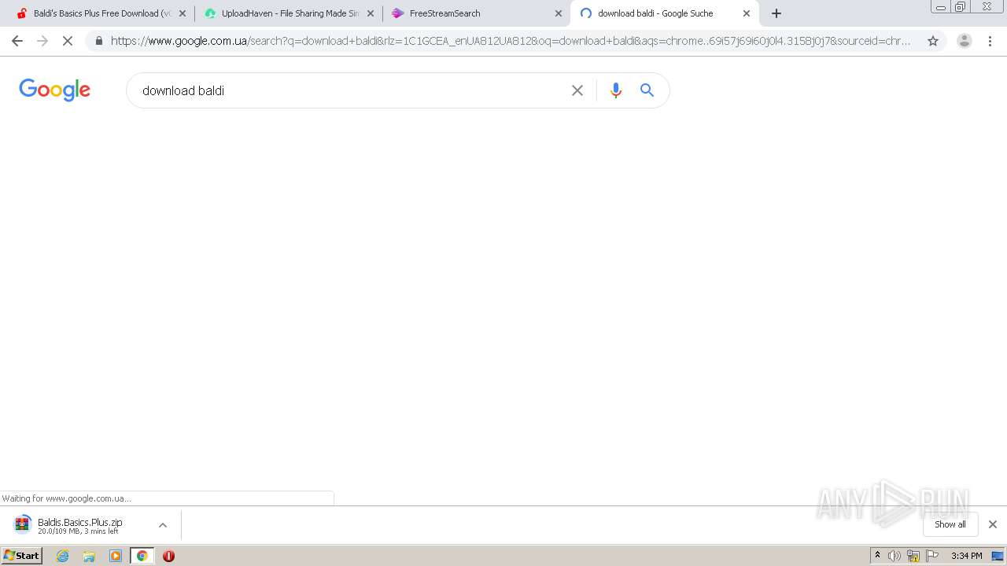1007x566 pixels.
Task: Open the network tray icon
Action: click(913, 556)
